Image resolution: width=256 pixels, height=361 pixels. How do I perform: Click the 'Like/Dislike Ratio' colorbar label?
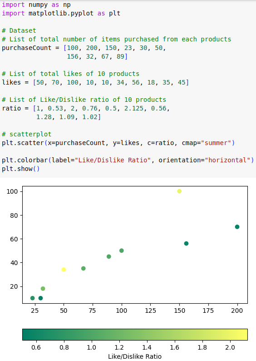pos(135,356)
